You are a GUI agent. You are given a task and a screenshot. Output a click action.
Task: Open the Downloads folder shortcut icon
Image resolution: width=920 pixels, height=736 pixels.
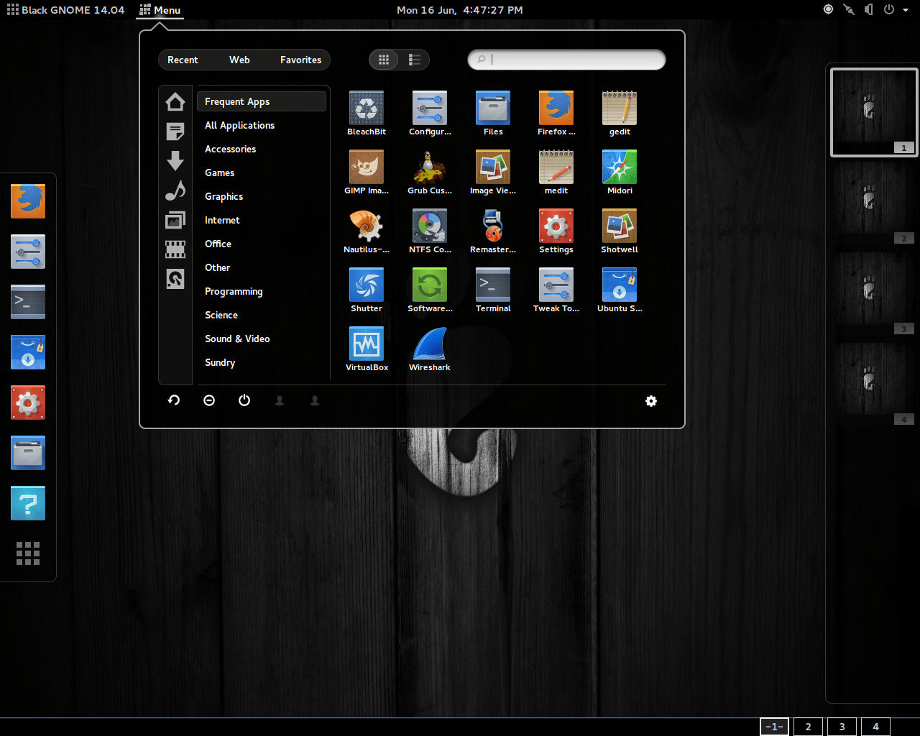coord(175,161)
